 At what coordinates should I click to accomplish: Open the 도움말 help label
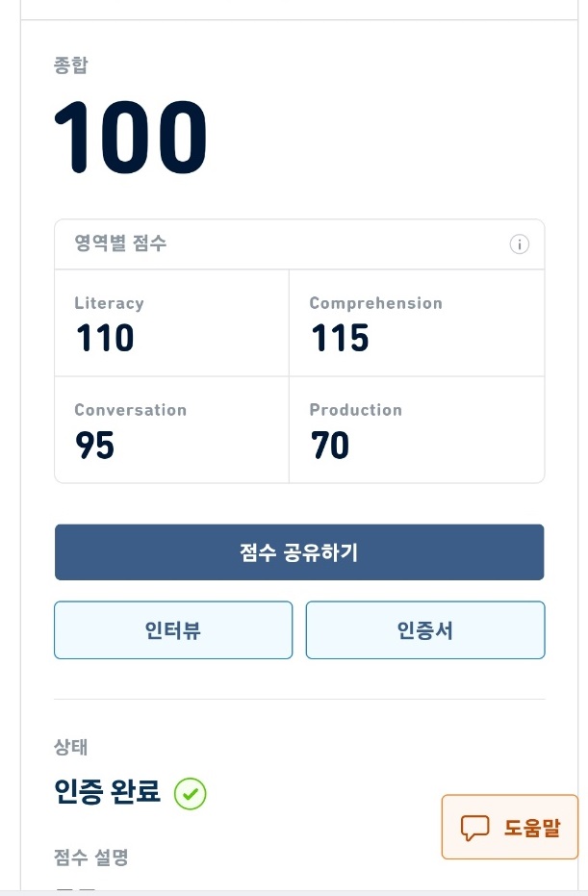532,828
